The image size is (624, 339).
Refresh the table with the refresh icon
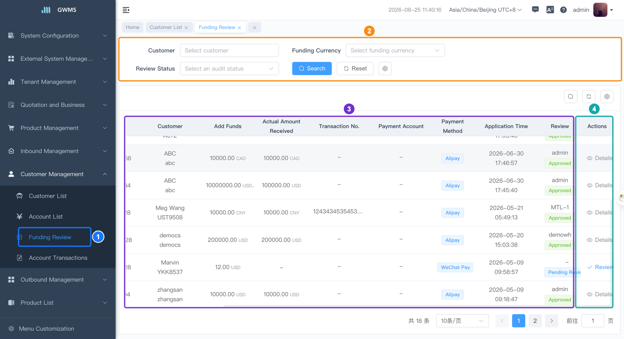[589, 97]
